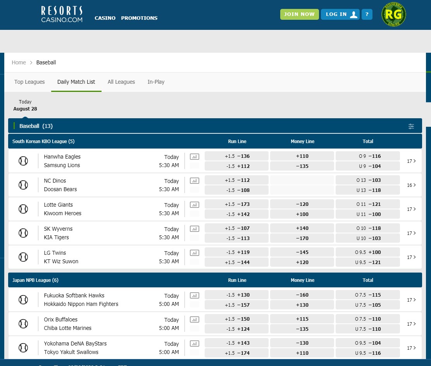Bet Fukuoka Softbank Hawks money line −160

302,295
